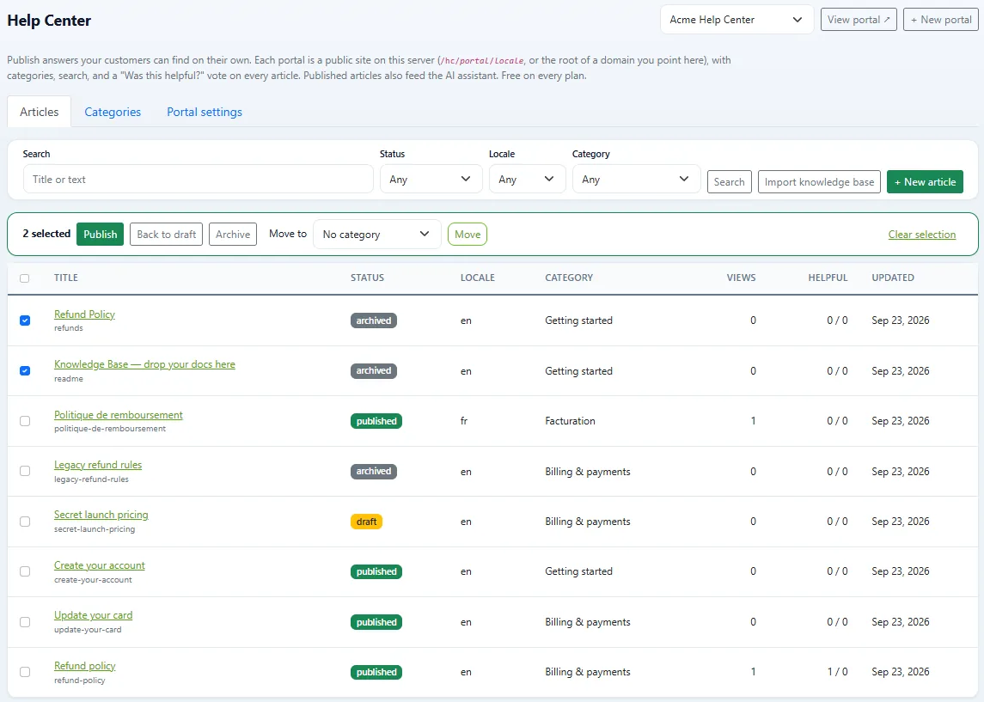Open Knowledge Base — drop your docs here
Viewport: 984px width, 702px height.
tap(144, 363)
